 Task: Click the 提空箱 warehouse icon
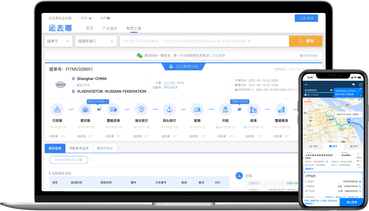[x=85, y=109]
